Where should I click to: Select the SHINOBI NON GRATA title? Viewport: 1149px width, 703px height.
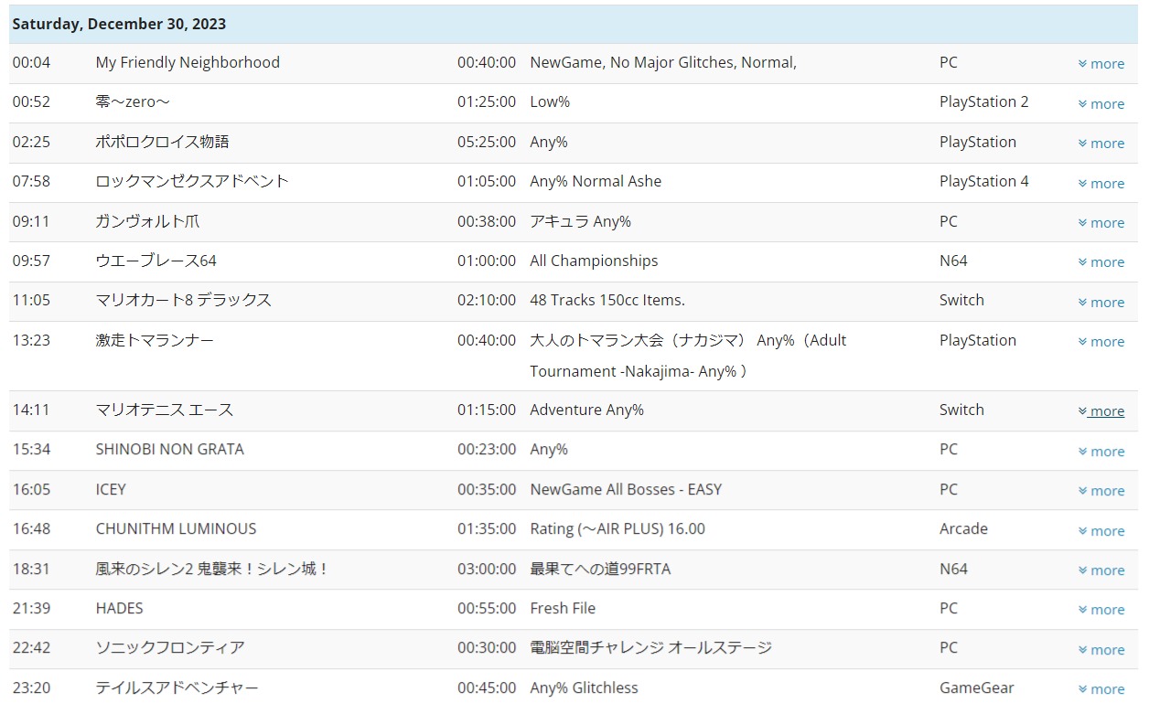[169, 449]
